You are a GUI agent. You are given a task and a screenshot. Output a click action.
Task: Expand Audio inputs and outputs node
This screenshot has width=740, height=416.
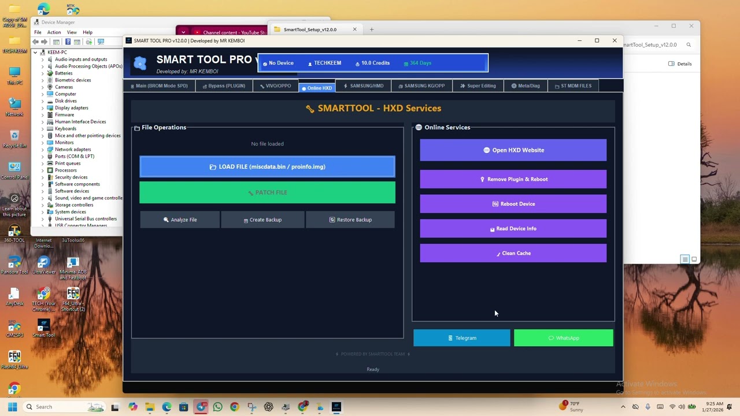point(42,60)
